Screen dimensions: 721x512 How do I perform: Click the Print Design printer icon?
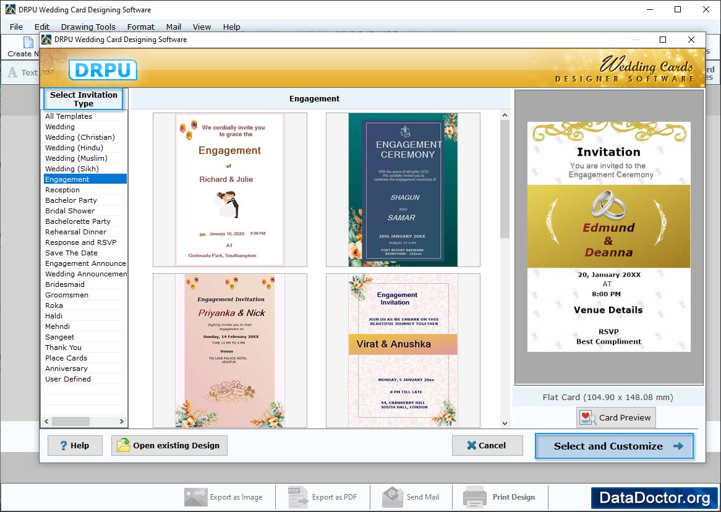[474, 497]
